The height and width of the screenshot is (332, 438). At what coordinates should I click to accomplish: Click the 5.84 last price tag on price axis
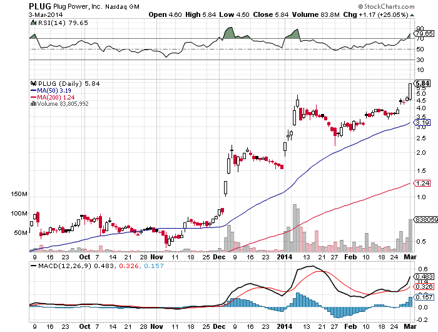click(422, 83)
